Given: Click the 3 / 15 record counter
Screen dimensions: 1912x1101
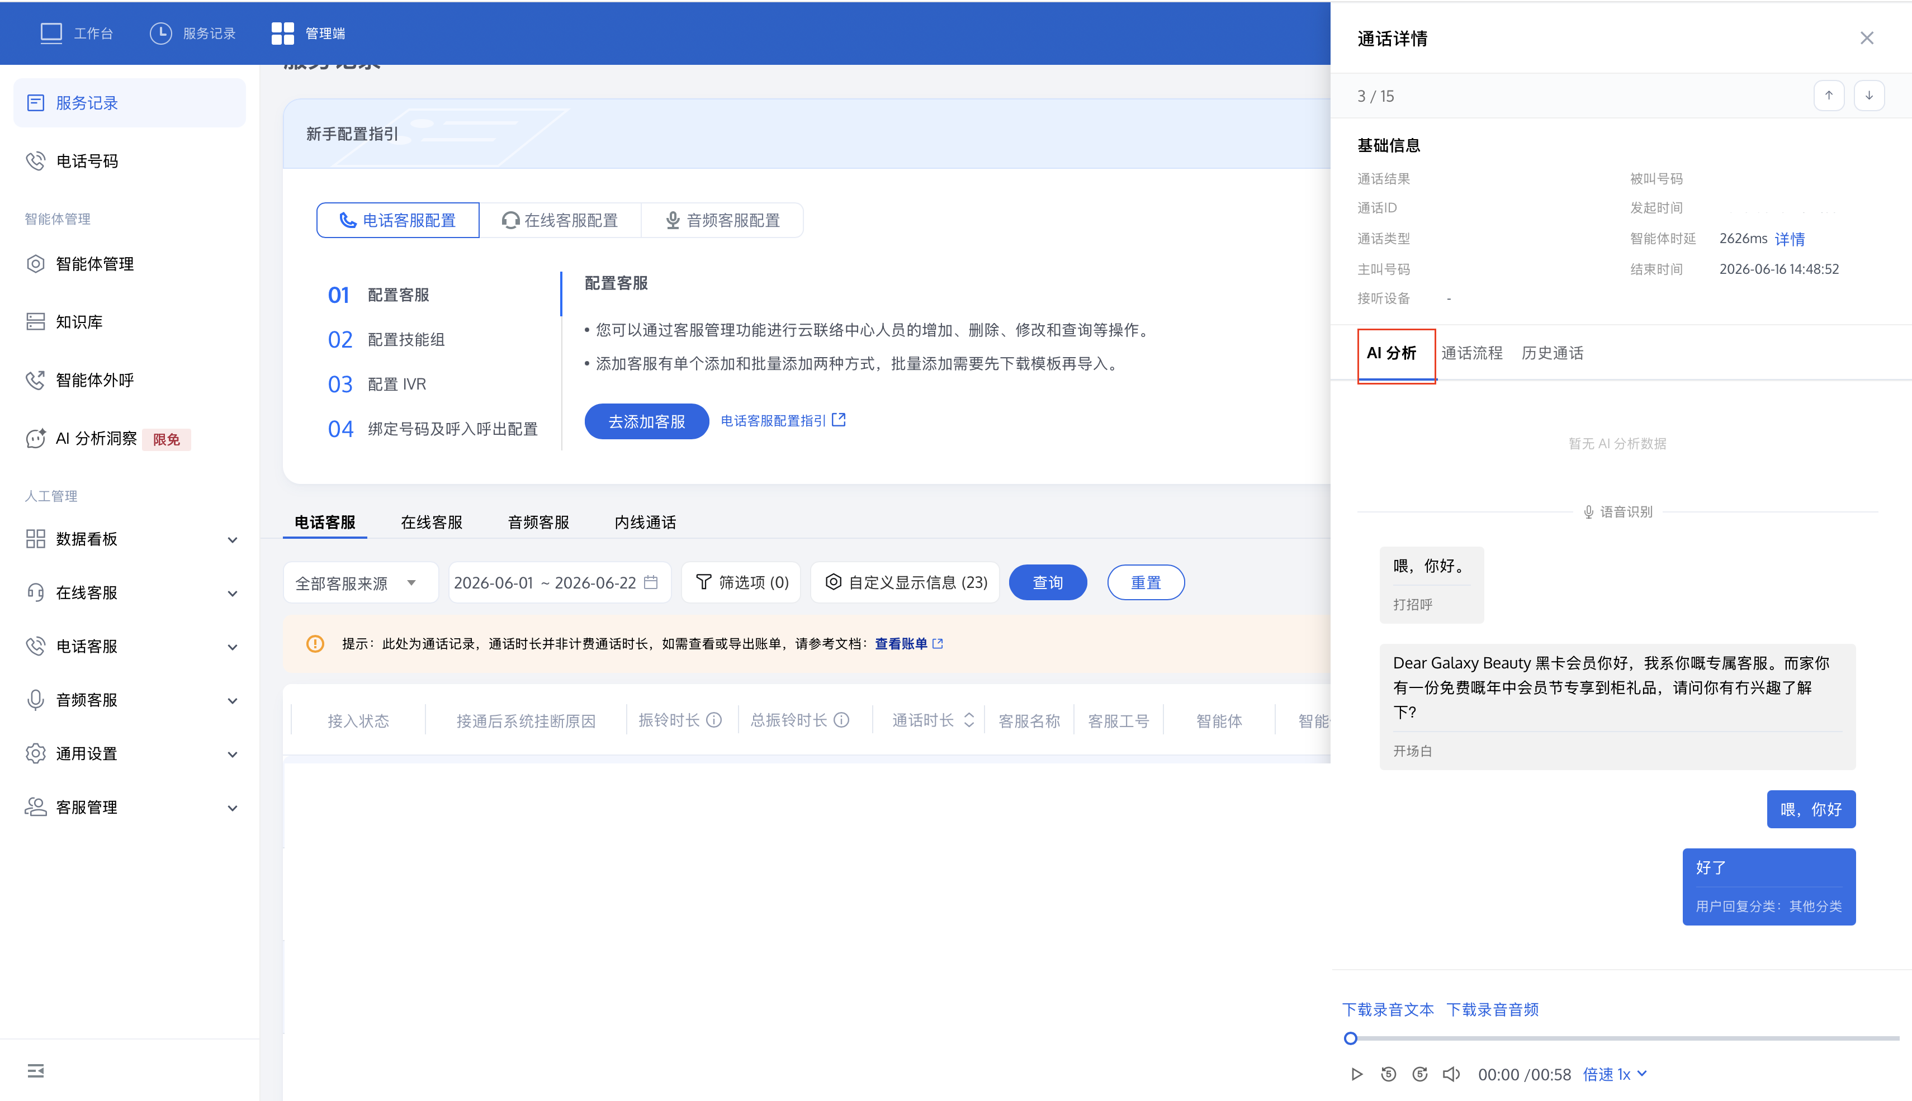Looking at the screenshot, I should [1376, 96].
